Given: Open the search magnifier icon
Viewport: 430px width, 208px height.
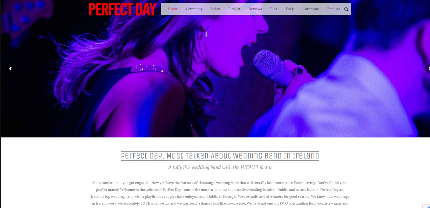Looking at the screenshot, I should pos(346,9).
